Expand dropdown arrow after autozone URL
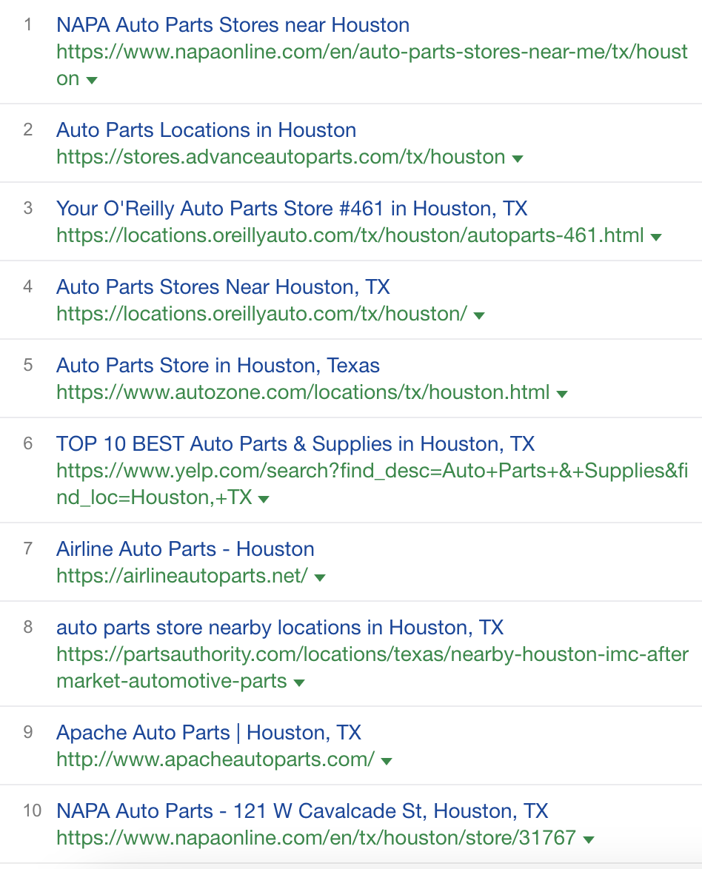The height and width of the screenshot is (869, 702). pos(562,395)
